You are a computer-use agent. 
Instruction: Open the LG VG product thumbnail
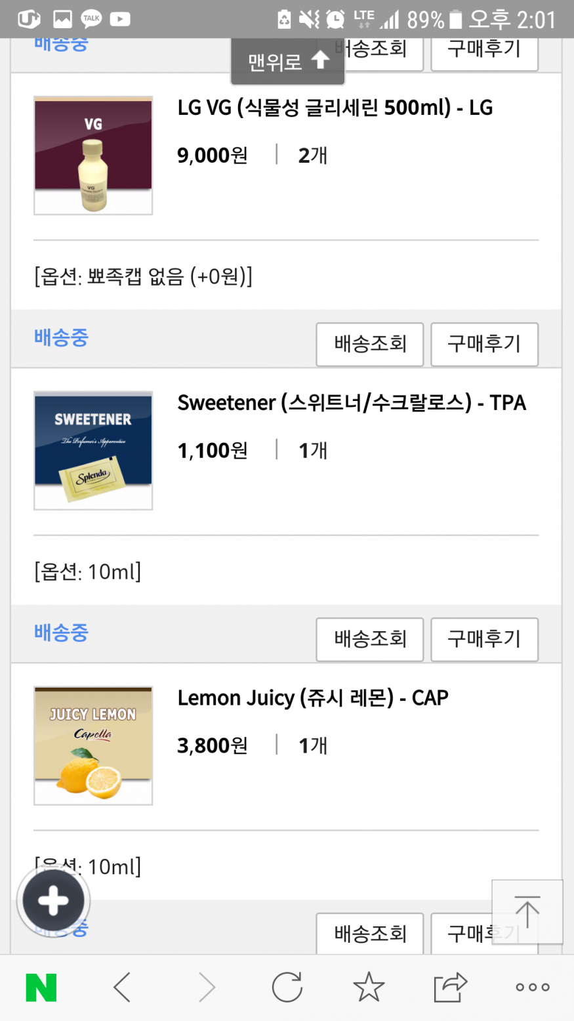[93, 156]
